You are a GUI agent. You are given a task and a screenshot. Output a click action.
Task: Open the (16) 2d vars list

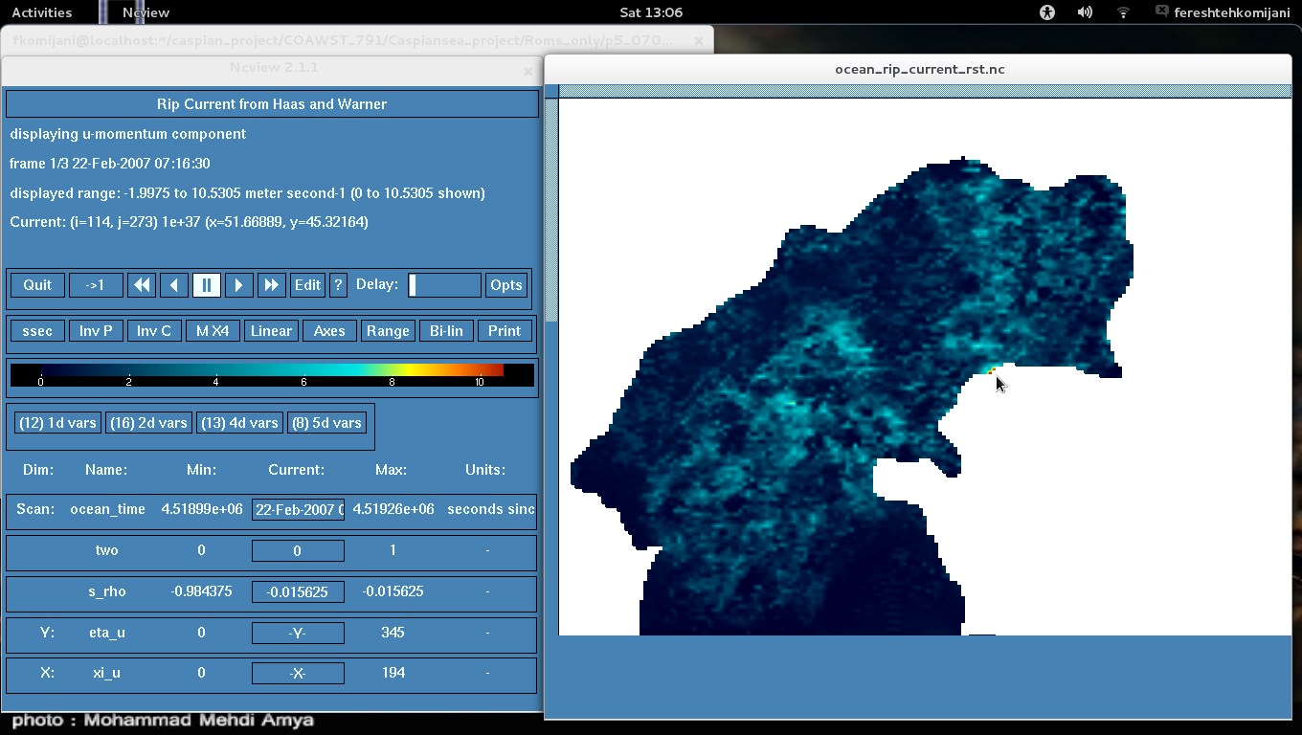tap(149, 423)
